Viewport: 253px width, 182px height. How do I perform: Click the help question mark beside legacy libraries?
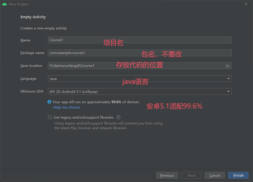click(118, 117)
